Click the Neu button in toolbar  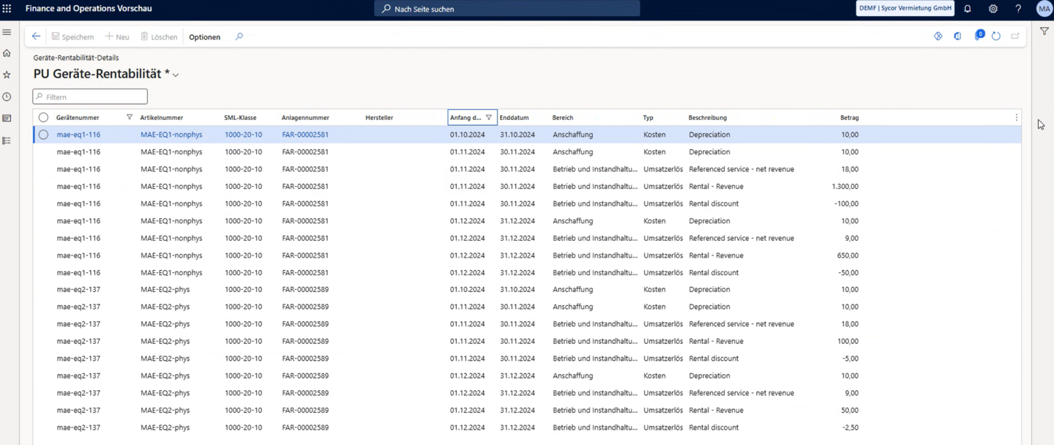click(117, 37)
